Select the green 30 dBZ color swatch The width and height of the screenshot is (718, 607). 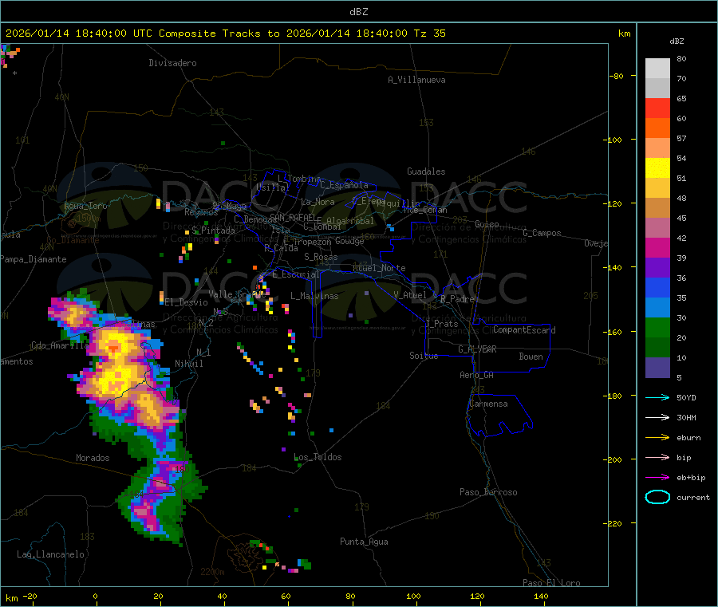pyautogui.click(x=657, y=327)
